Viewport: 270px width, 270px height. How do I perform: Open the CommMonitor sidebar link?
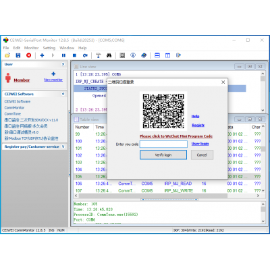point(14,108)
